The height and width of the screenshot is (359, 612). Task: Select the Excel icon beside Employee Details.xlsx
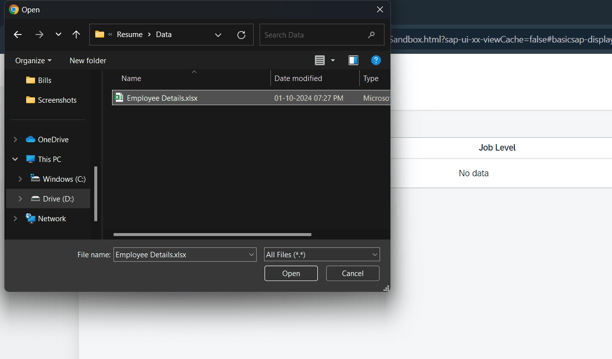click(x=119, y=98)
